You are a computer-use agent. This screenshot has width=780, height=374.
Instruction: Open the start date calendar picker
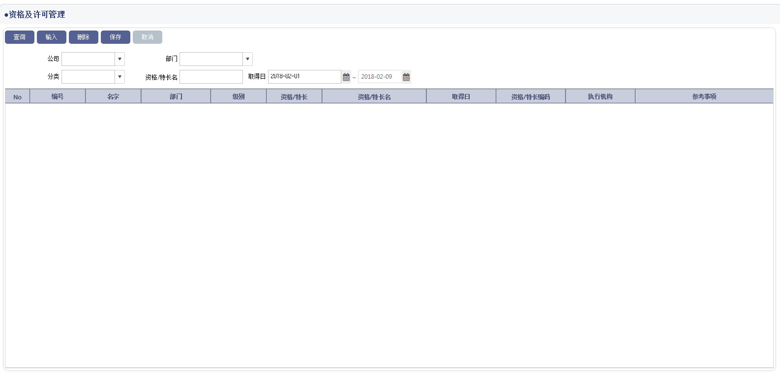point(346,77)
